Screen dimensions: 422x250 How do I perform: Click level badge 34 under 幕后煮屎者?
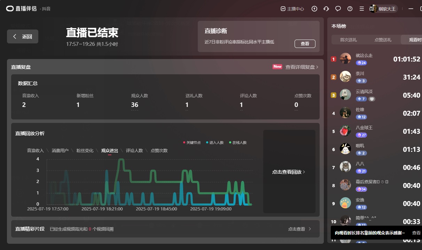[x=361, y=189]
